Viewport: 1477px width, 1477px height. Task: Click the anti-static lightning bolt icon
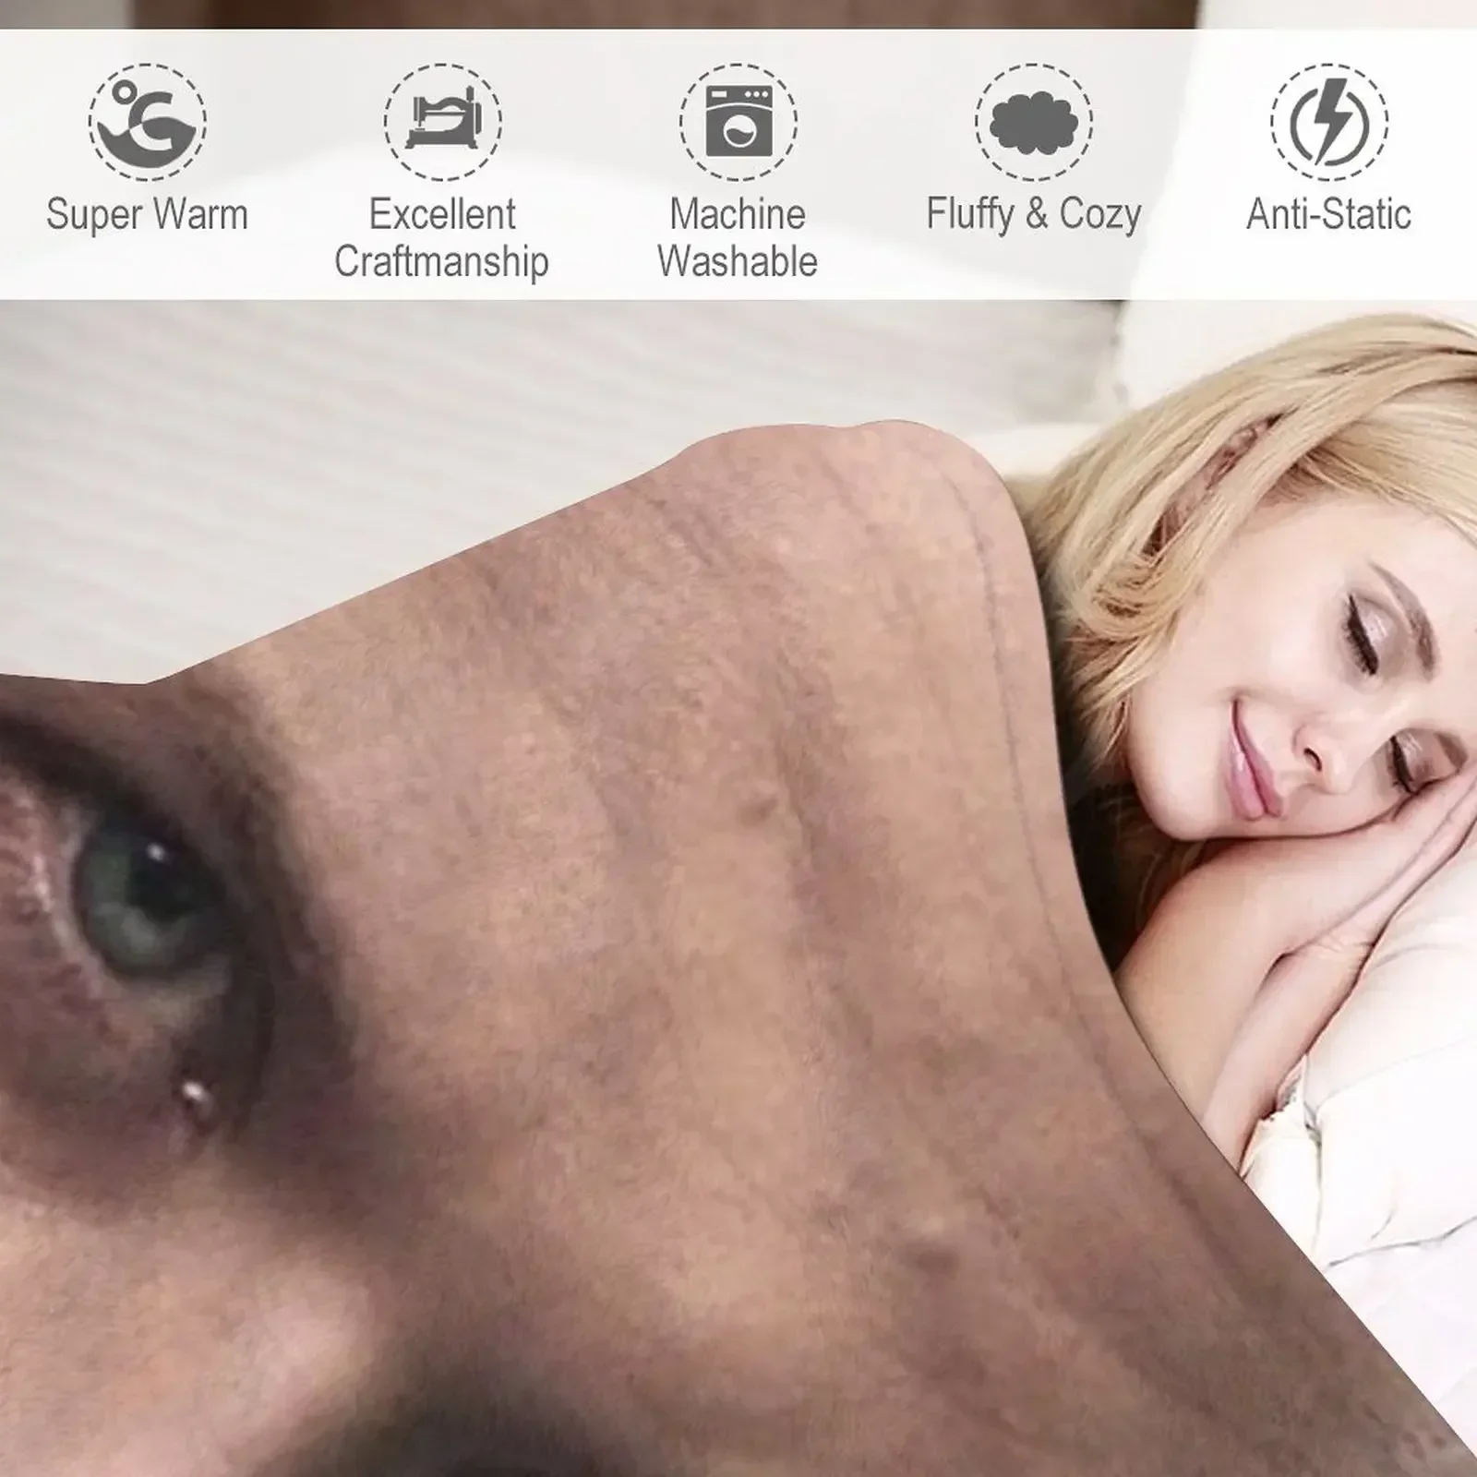click(1329, 122)
